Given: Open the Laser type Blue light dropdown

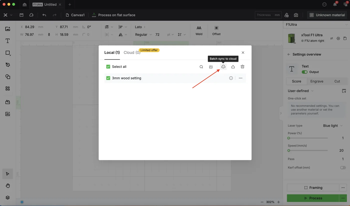Looking at the screenshot, I should (x=333, y=126).
